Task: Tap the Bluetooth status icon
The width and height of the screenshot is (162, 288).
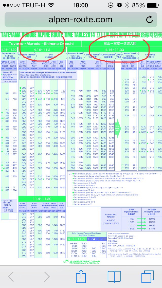Action: coord(127,5)
